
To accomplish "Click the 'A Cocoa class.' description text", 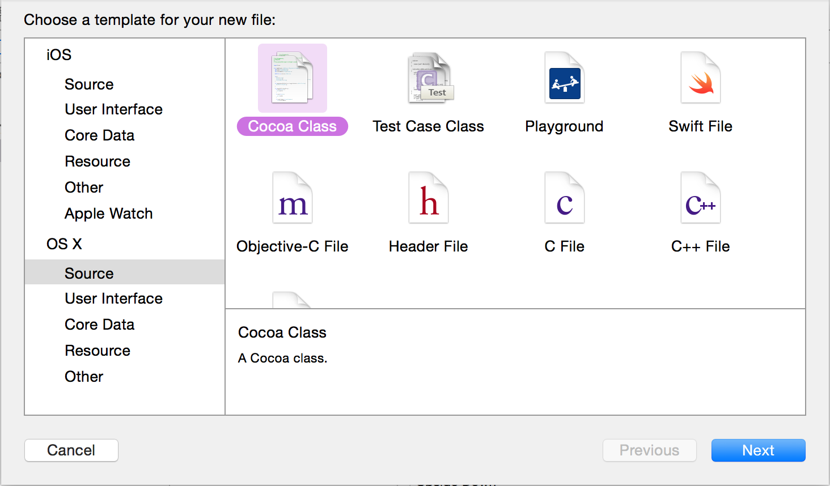I will click(283, 358).
